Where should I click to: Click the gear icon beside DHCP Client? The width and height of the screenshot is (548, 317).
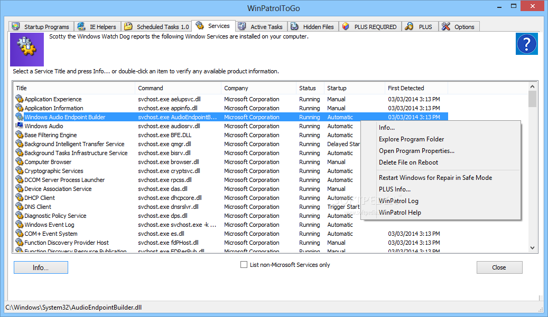[x=19, y=198]
